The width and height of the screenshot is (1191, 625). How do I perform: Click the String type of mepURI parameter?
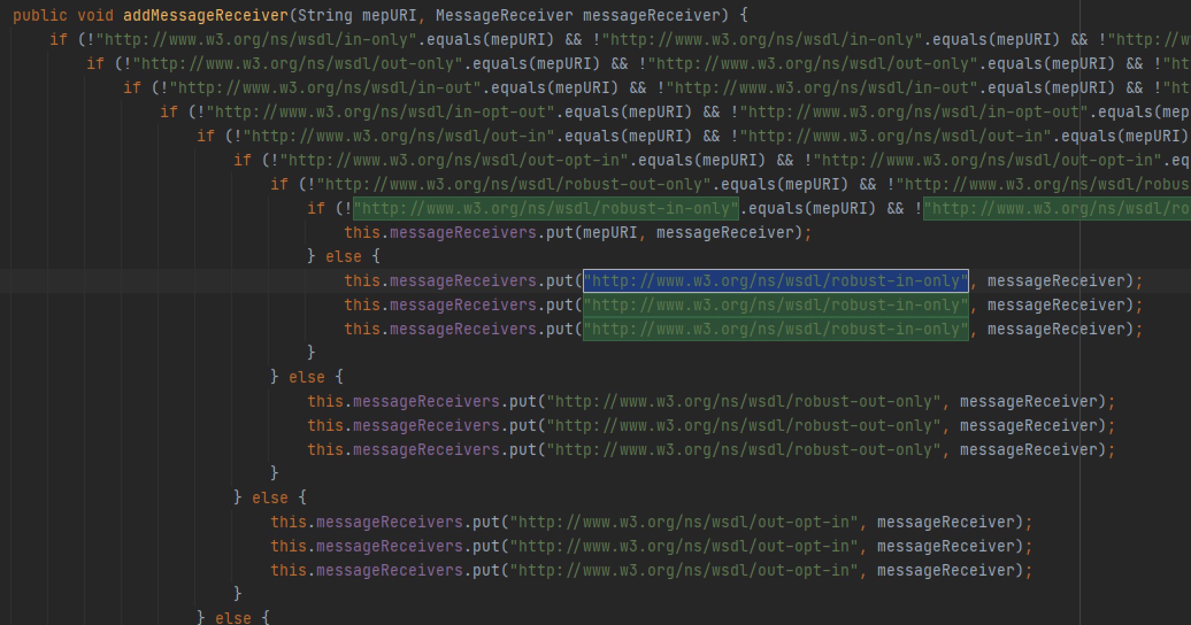[x=325, y=15]
